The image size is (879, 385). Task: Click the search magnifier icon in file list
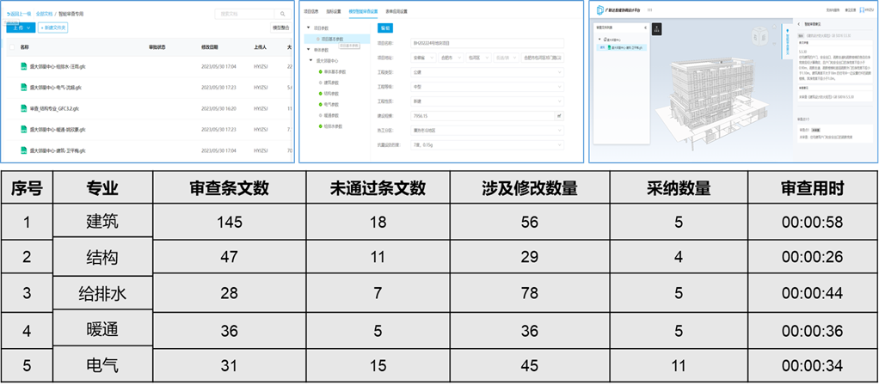point(283,15)
